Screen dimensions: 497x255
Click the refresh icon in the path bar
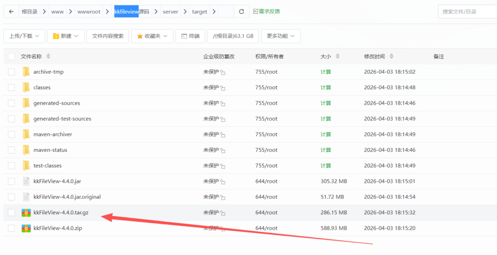coord(242,12)
